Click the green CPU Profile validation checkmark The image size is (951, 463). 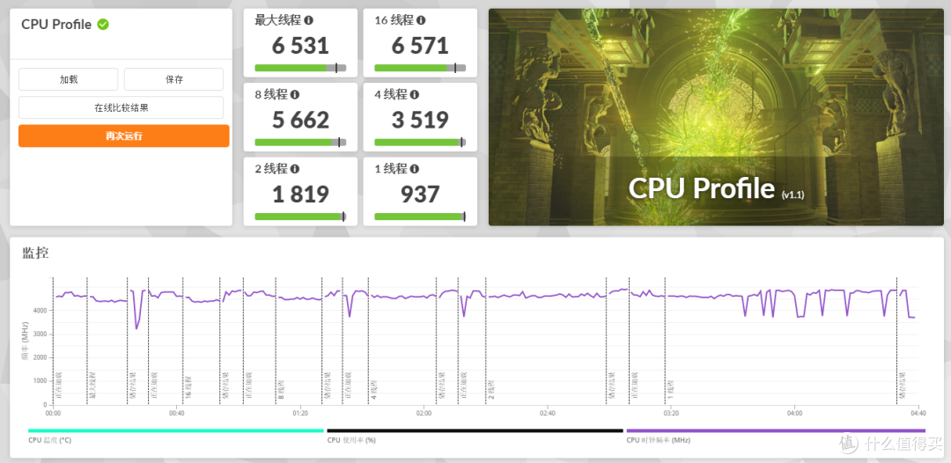103,25
